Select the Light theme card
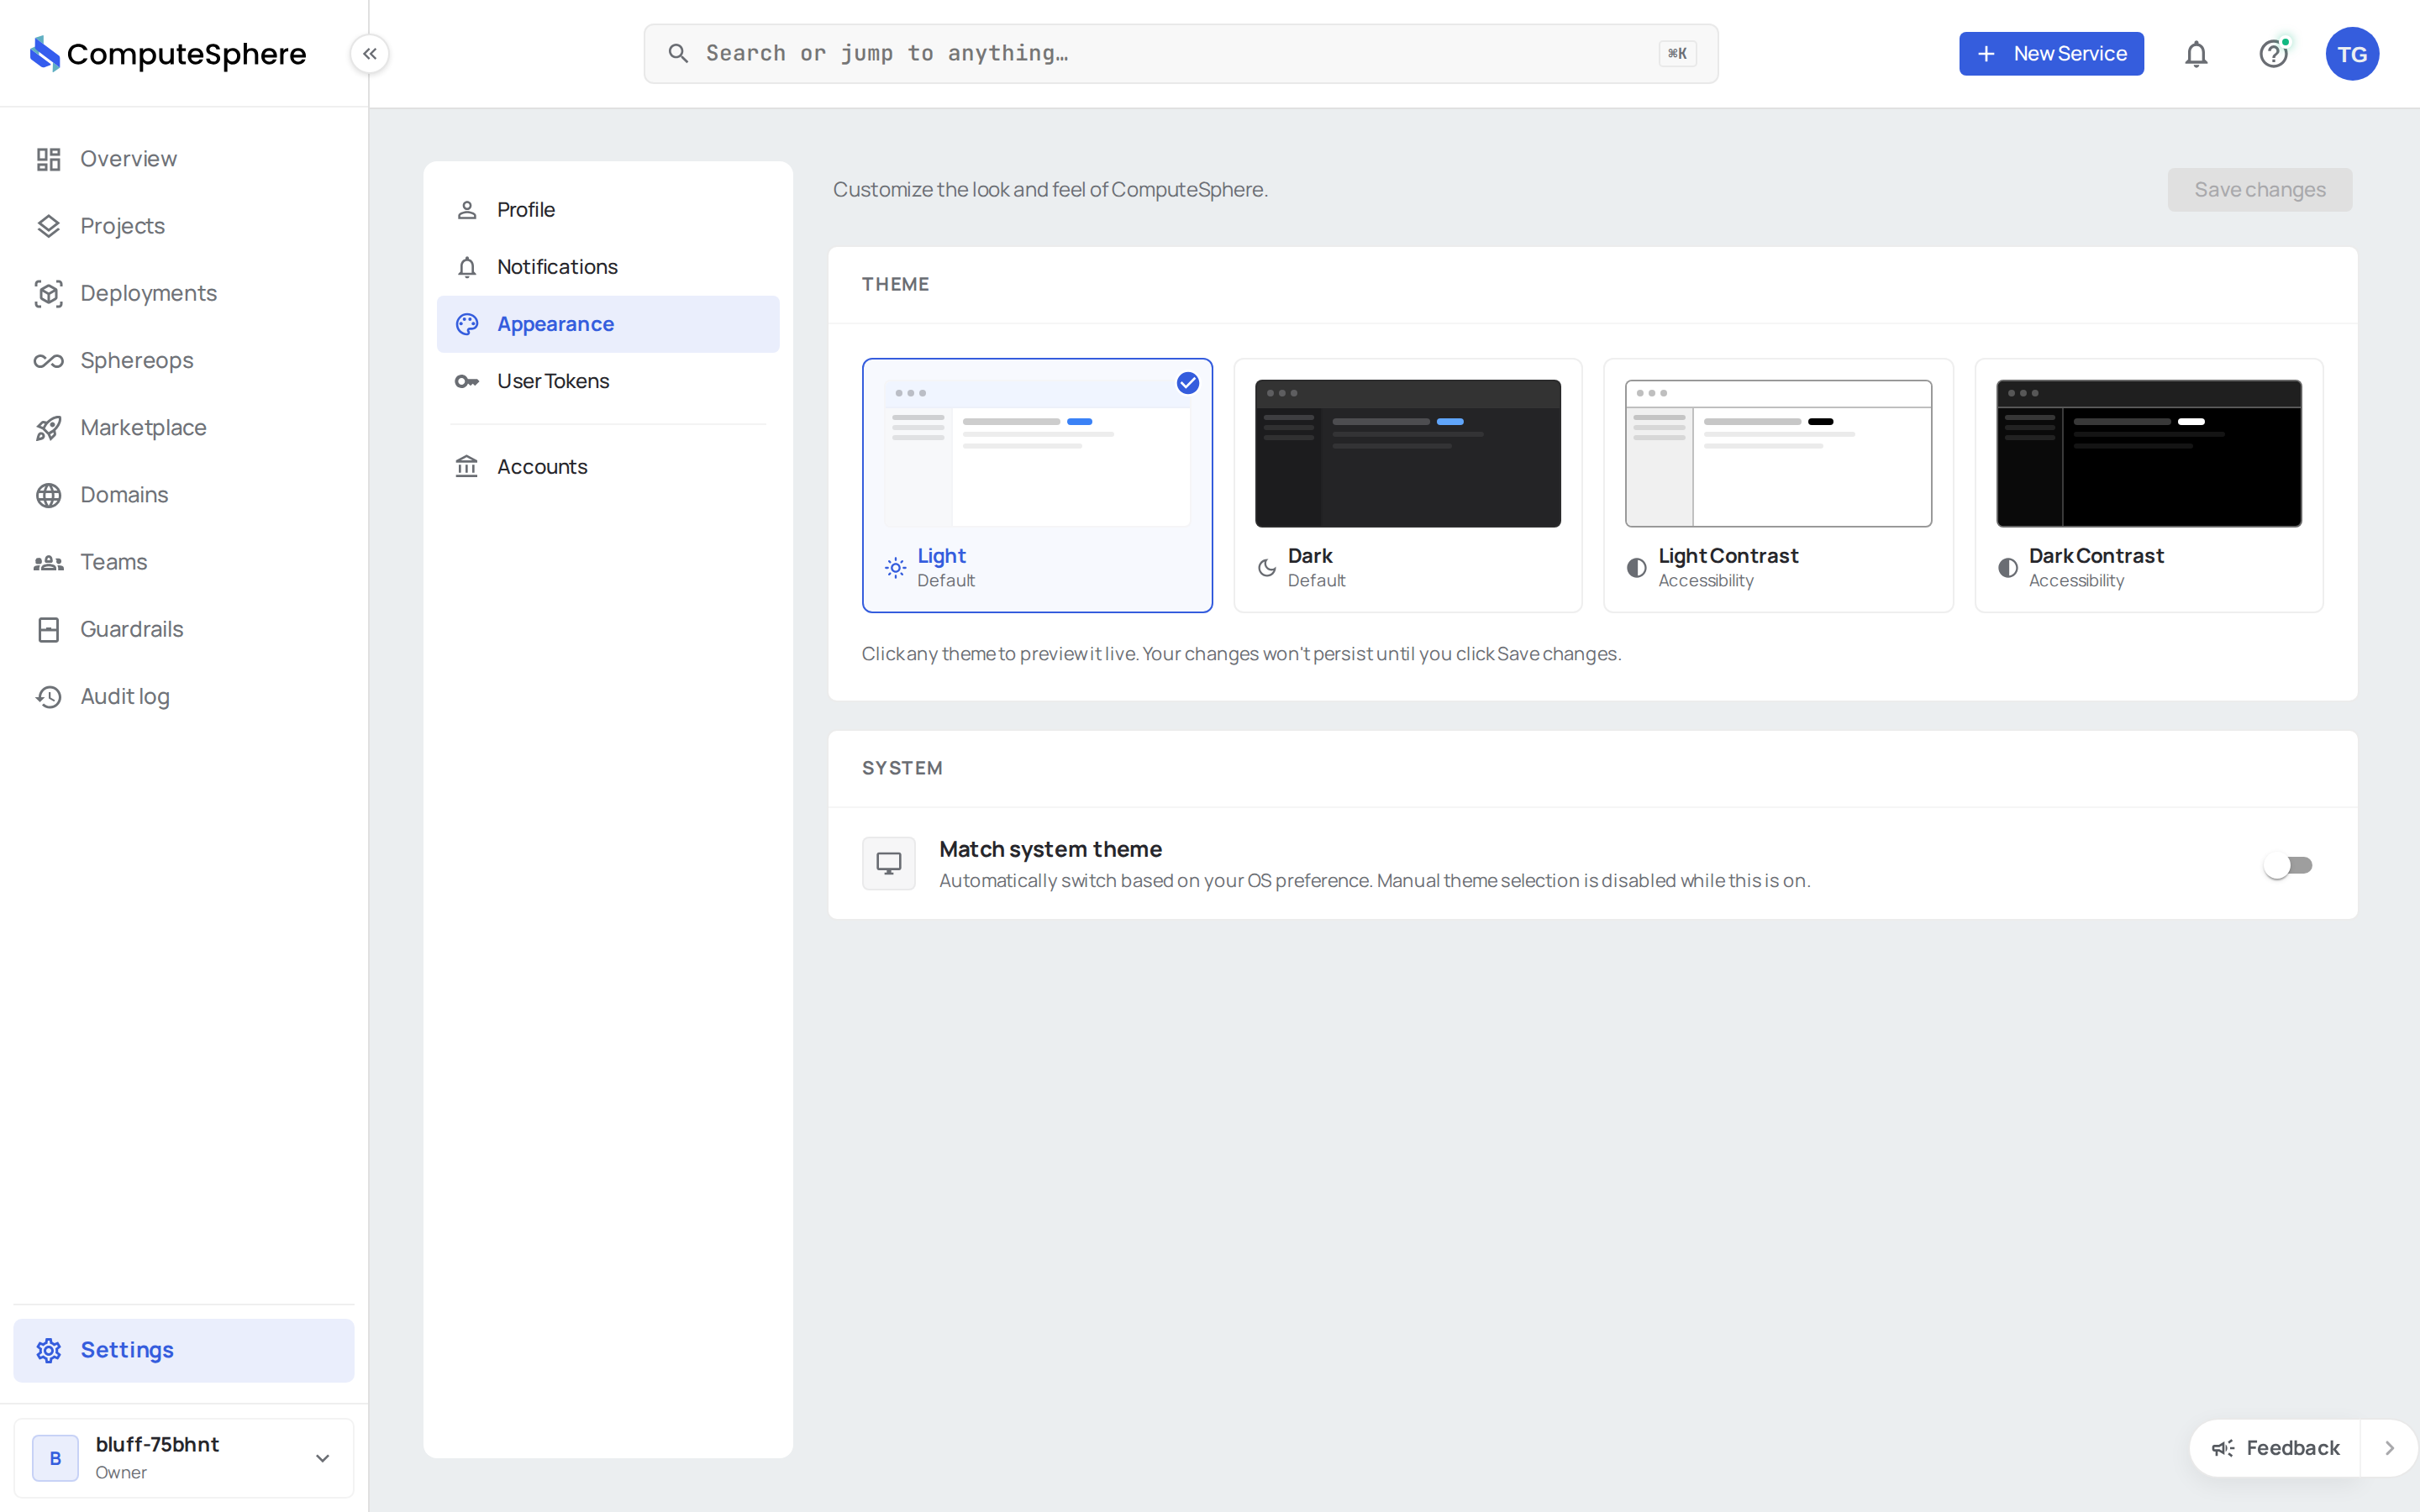2420x1512 pixels. coord(1037,485)
